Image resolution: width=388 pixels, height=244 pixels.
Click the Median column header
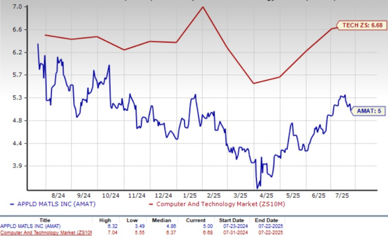[161, 220]
